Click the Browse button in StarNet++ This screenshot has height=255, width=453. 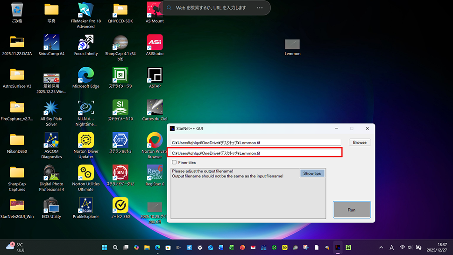click(x=360, y=142)
